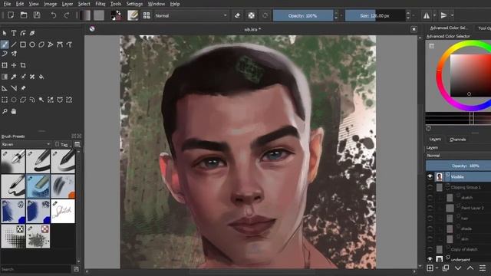This screenshot has width=491, height=276.
Task: Adjust the layer Opacity slider
Action: [x=458, y=166]
